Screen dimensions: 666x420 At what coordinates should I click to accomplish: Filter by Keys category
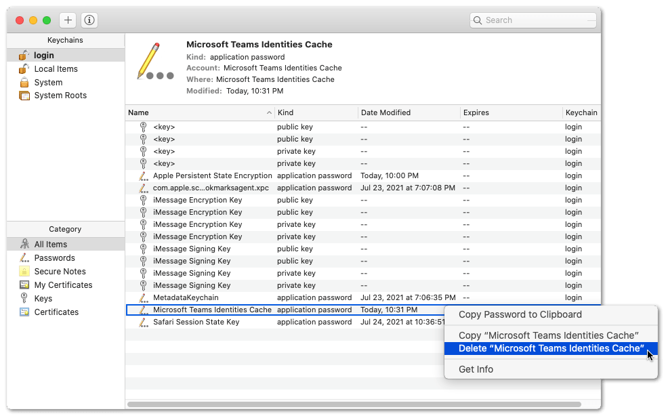(x=66, y=299)
